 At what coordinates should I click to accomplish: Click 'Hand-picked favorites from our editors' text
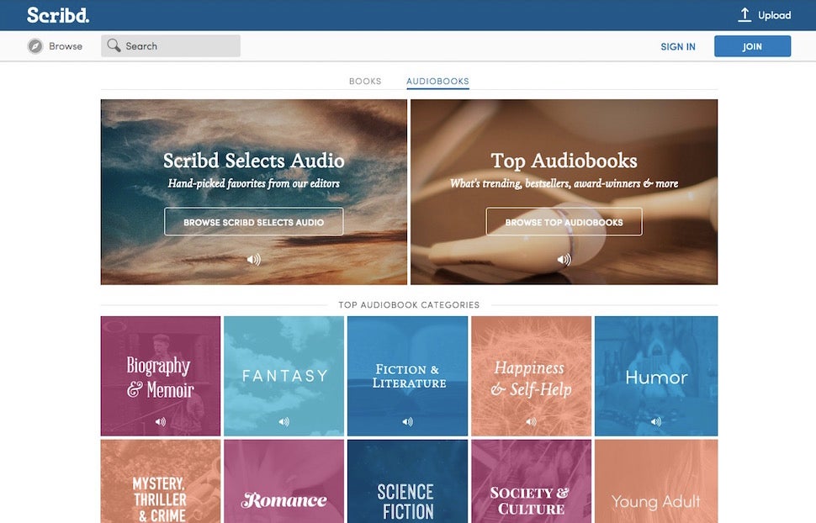click(253, 183)
